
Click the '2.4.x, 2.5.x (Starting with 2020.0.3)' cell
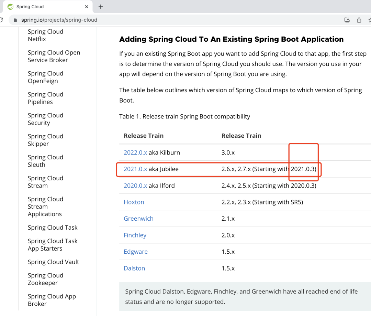pos(269,186)
